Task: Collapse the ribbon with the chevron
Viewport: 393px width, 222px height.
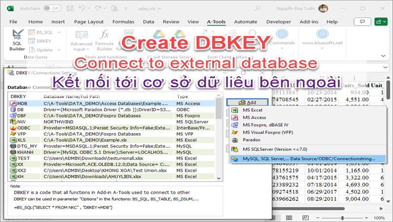Action: click(383, 56)
